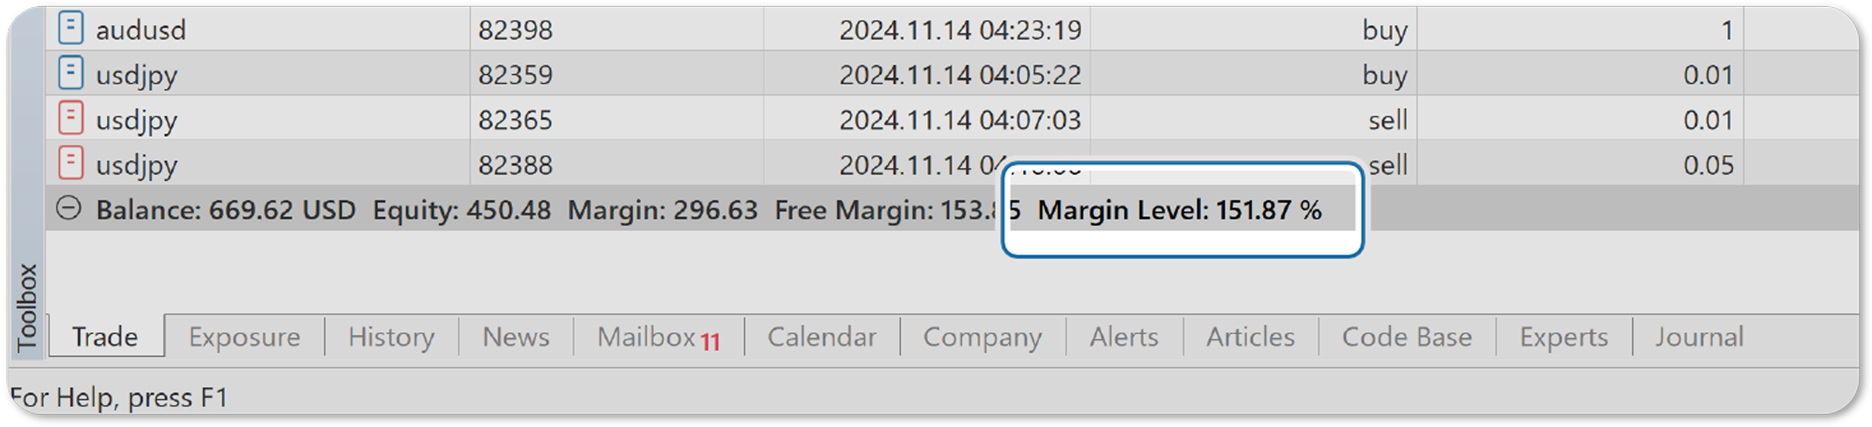View the Journal tab
This screenshot has height=427, width=1872.
(1699, 337)
